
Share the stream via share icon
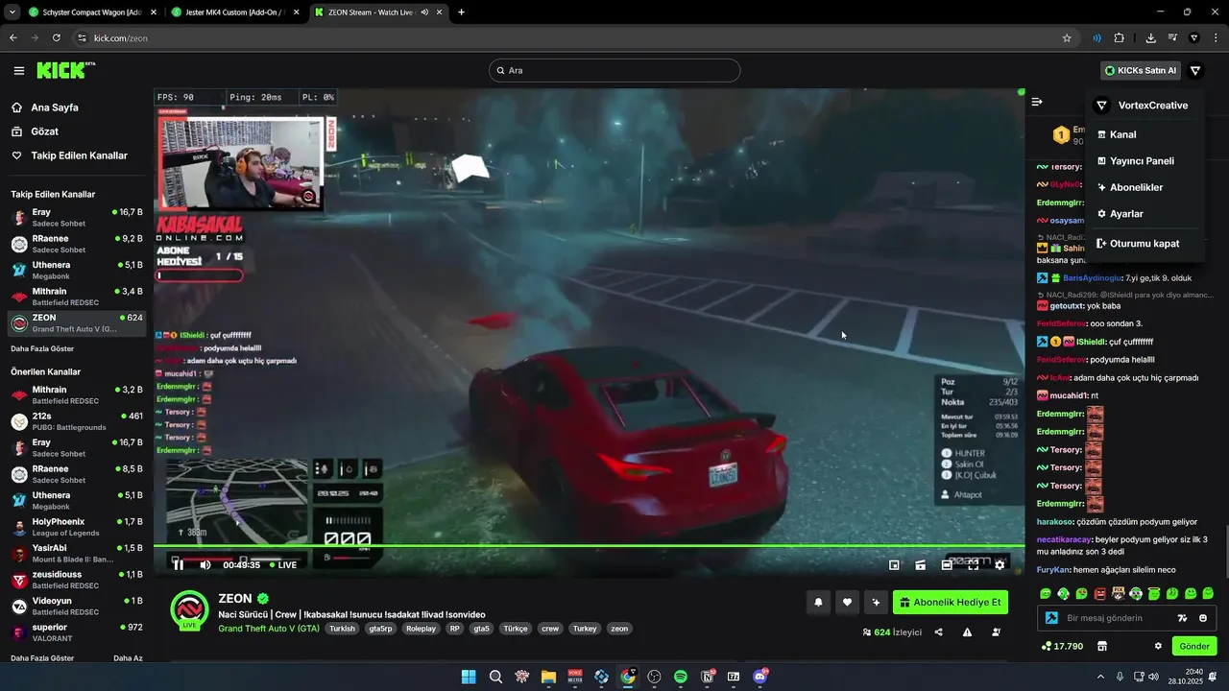pos(938,632)
